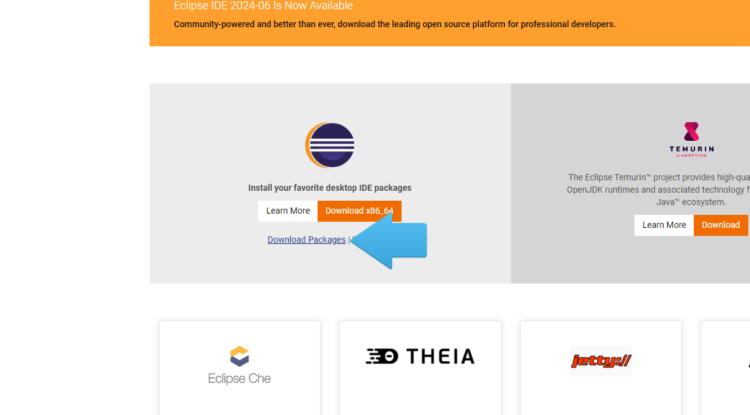The image size is (750, 415).
Task: Click the Eclipse IDE logo icon
Action: tap(330, 145)
